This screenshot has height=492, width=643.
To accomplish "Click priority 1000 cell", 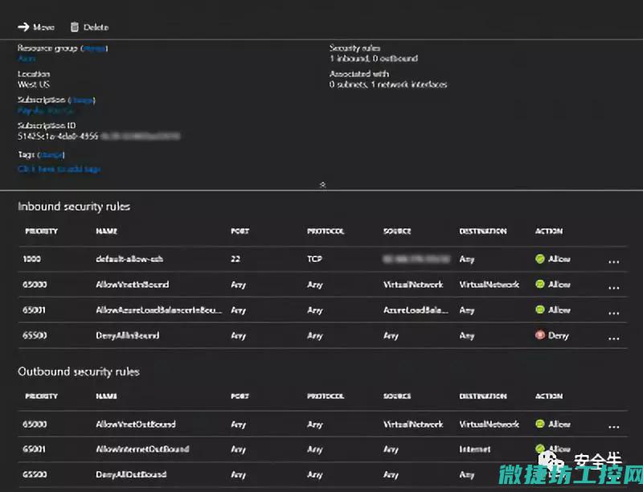I will (x=32, y=259).
